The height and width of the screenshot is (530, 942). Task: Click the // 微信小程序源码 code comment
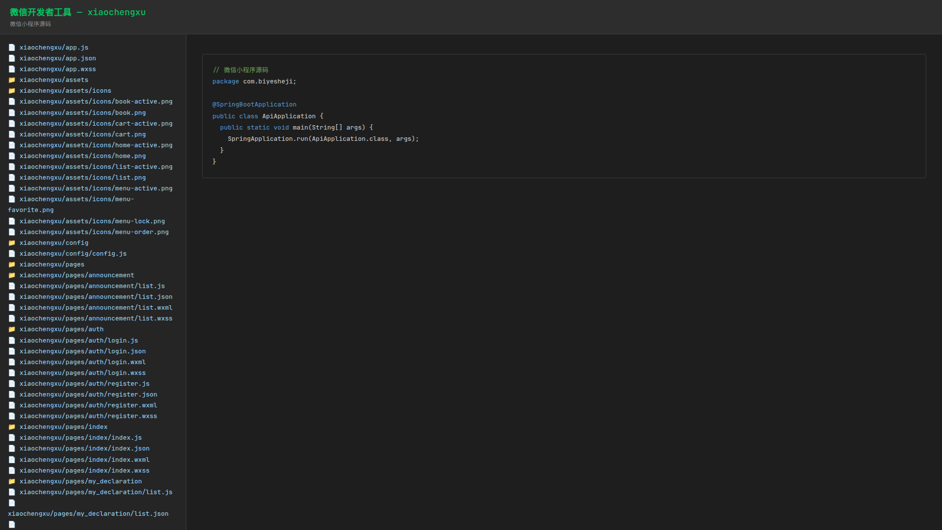(240, 70)
